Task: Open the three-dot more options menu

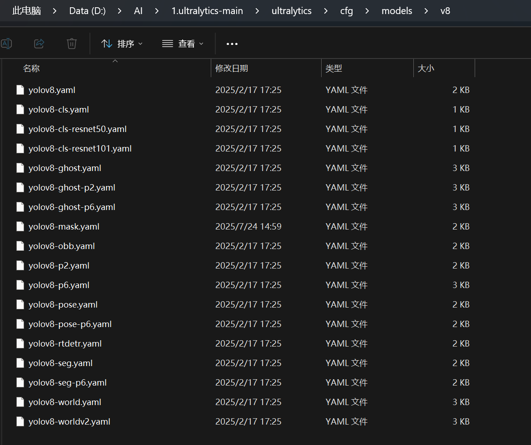Action: pos(232,44)
